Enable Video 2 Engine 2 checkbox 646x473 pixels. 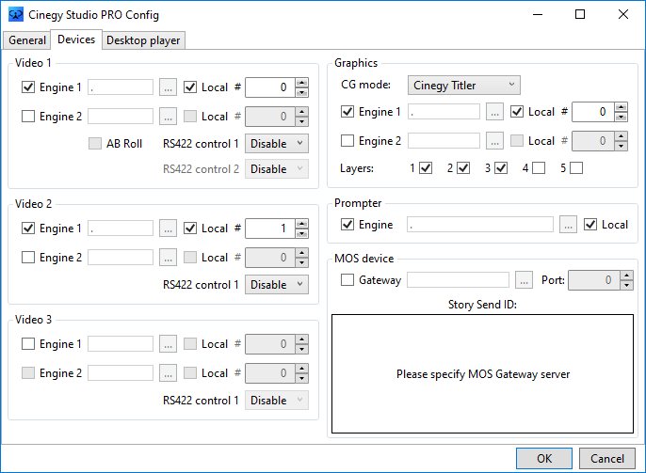click(28, 258)
